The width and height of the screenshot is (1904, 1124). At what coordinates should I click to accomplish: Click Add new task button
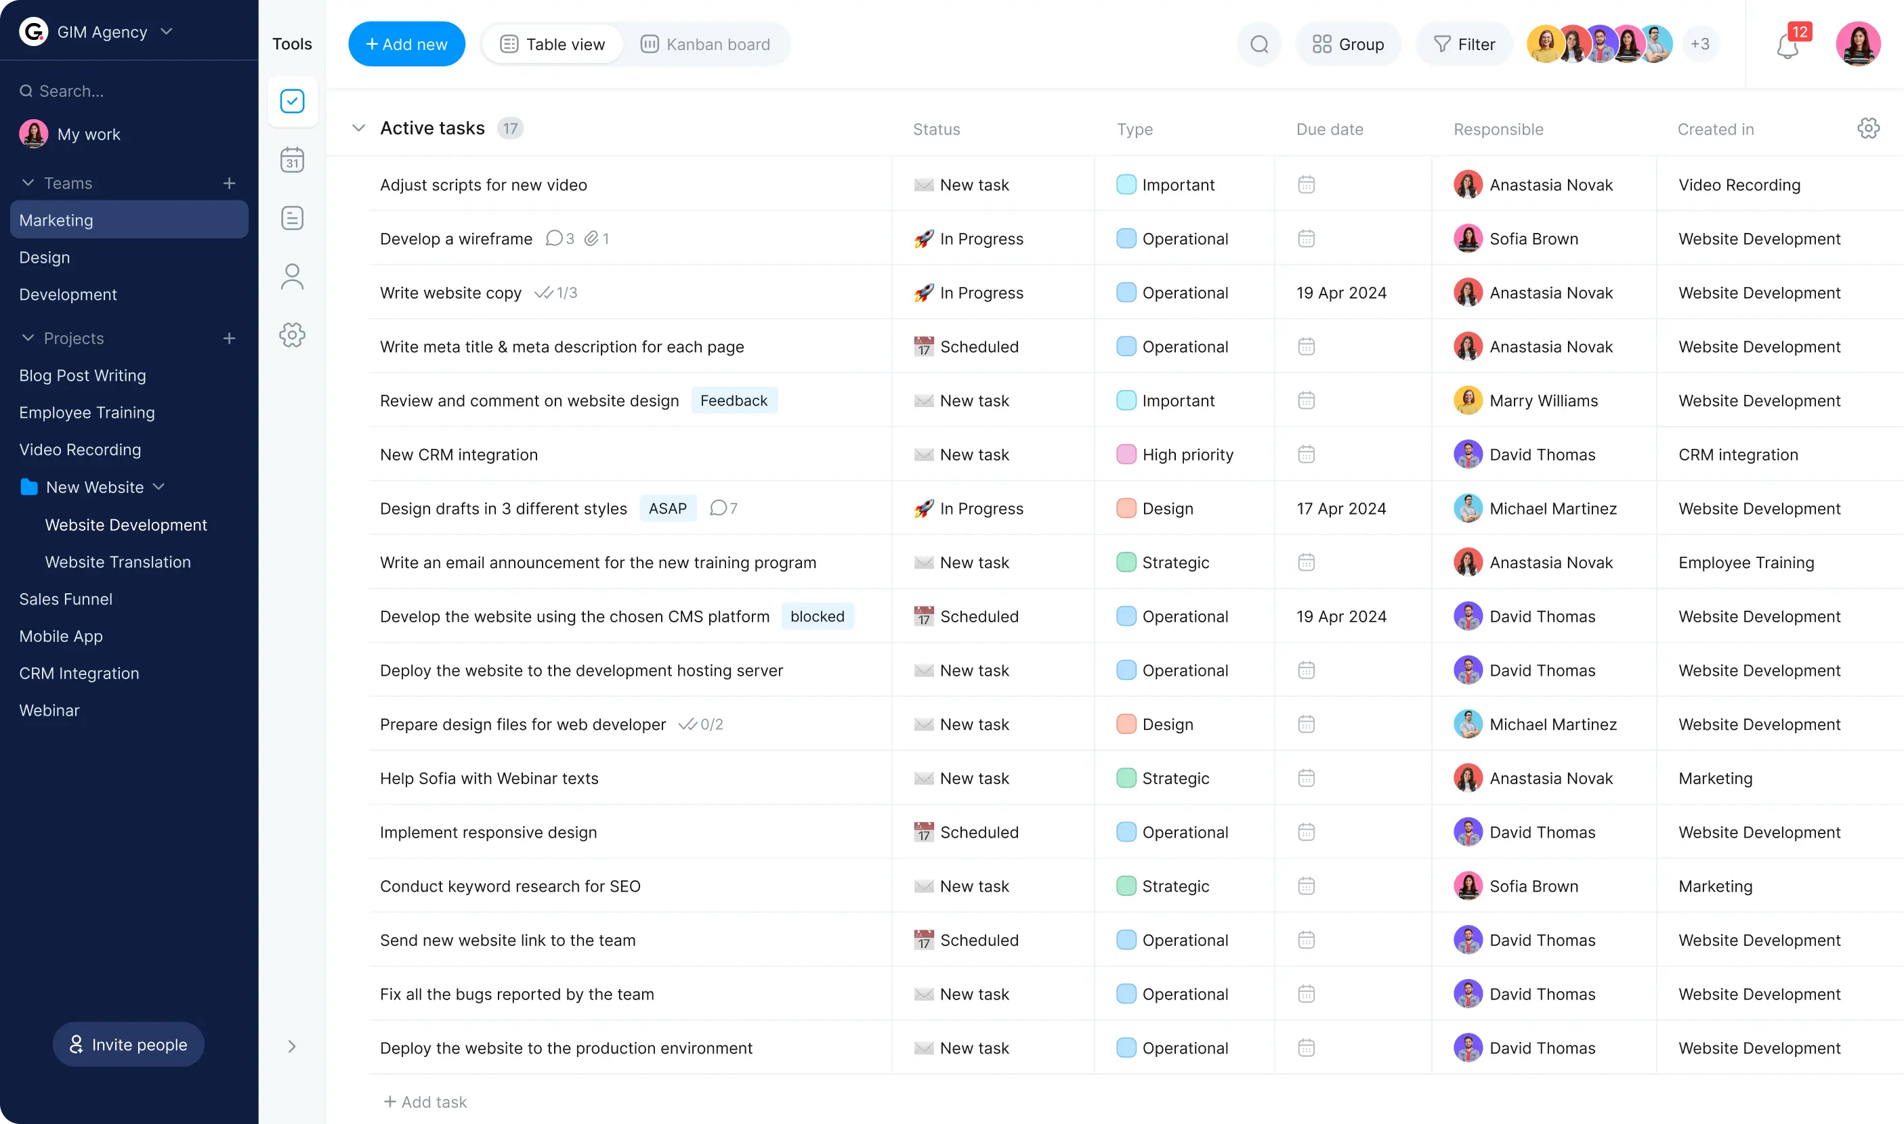point(404,44)
